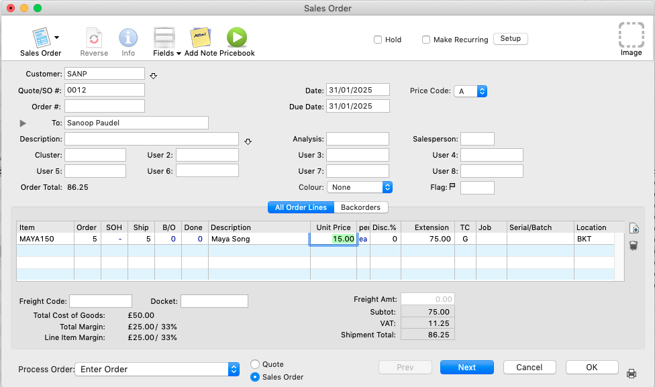This screenshot has width=655, height=387.
Task: Click the Next button
Action: coord(466,367)
